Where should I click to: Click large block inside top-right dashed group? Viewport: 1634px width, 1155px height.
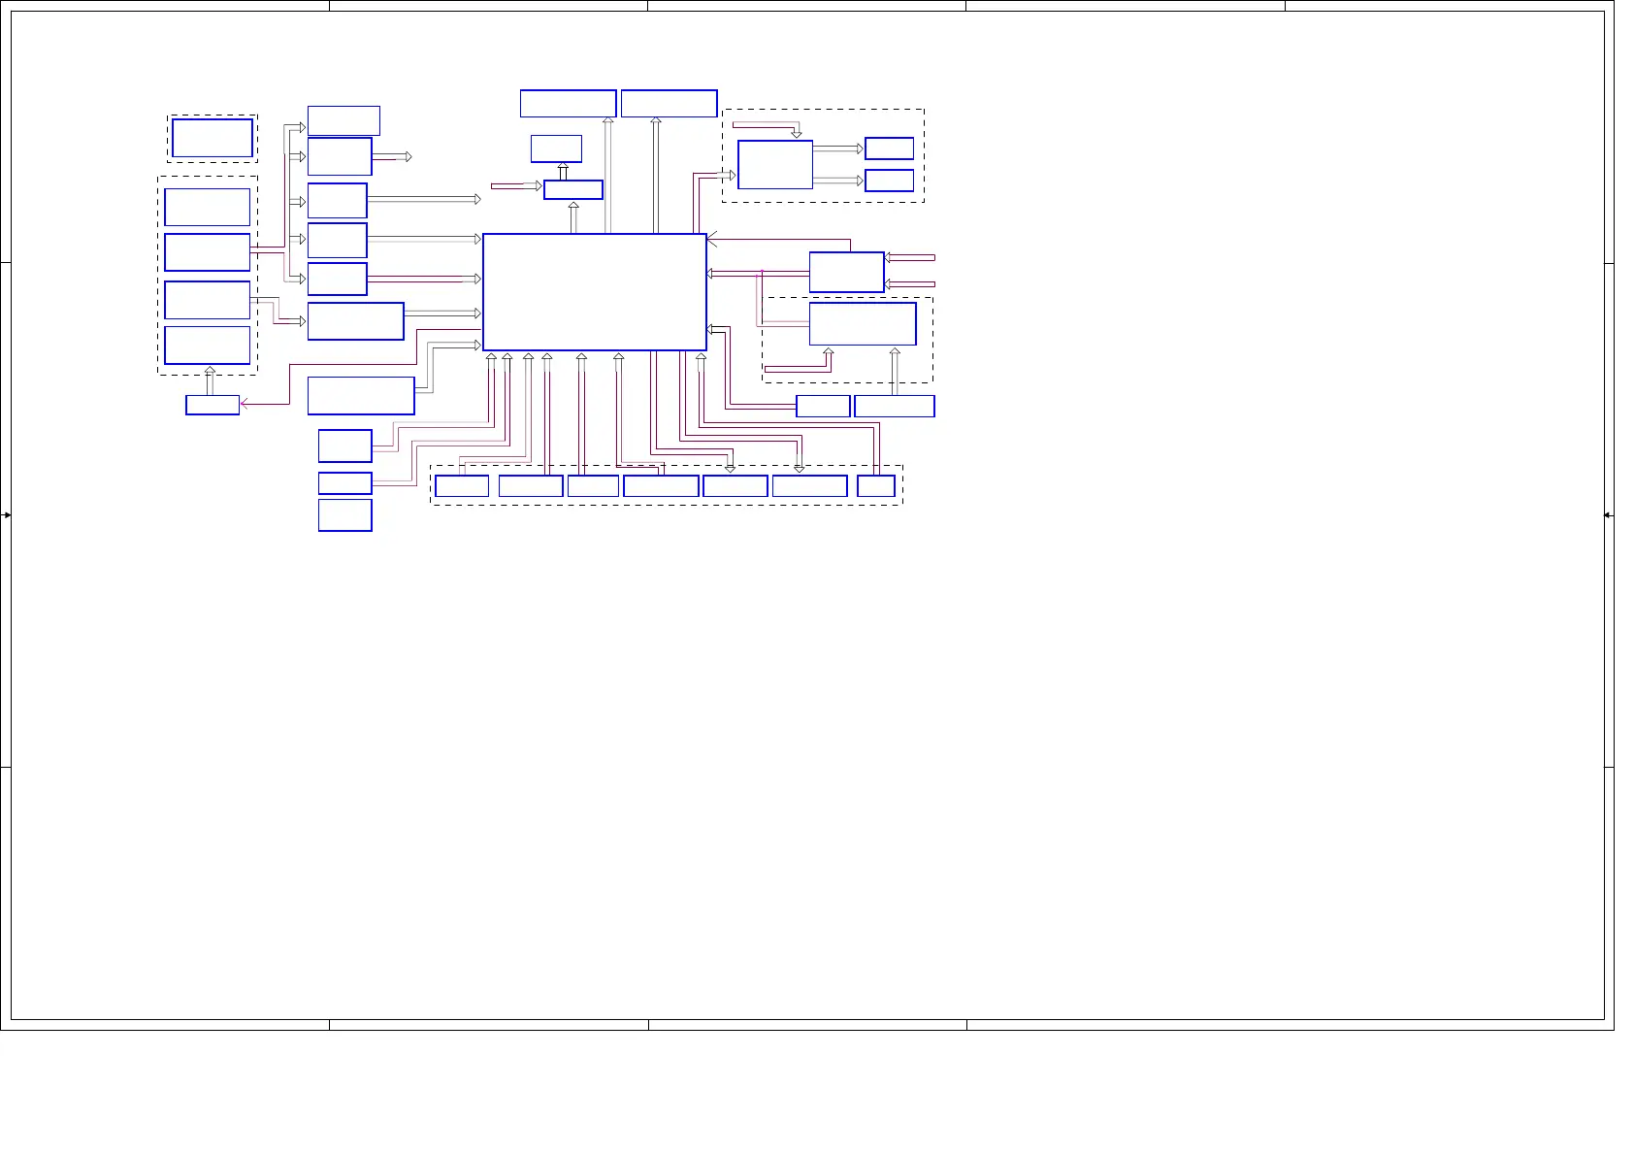click(775, 164)
